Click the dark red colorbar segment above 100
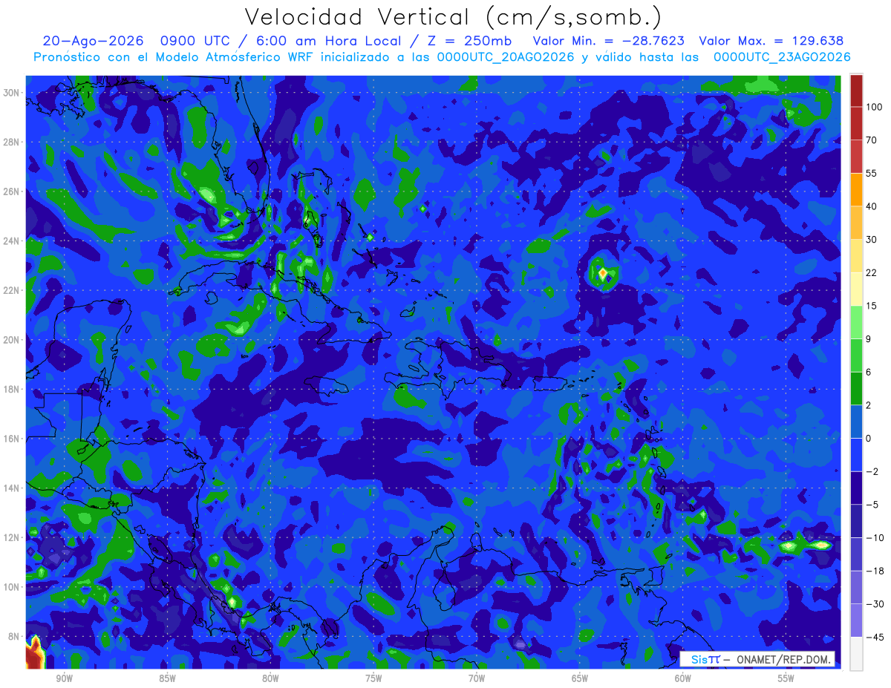 856,91
